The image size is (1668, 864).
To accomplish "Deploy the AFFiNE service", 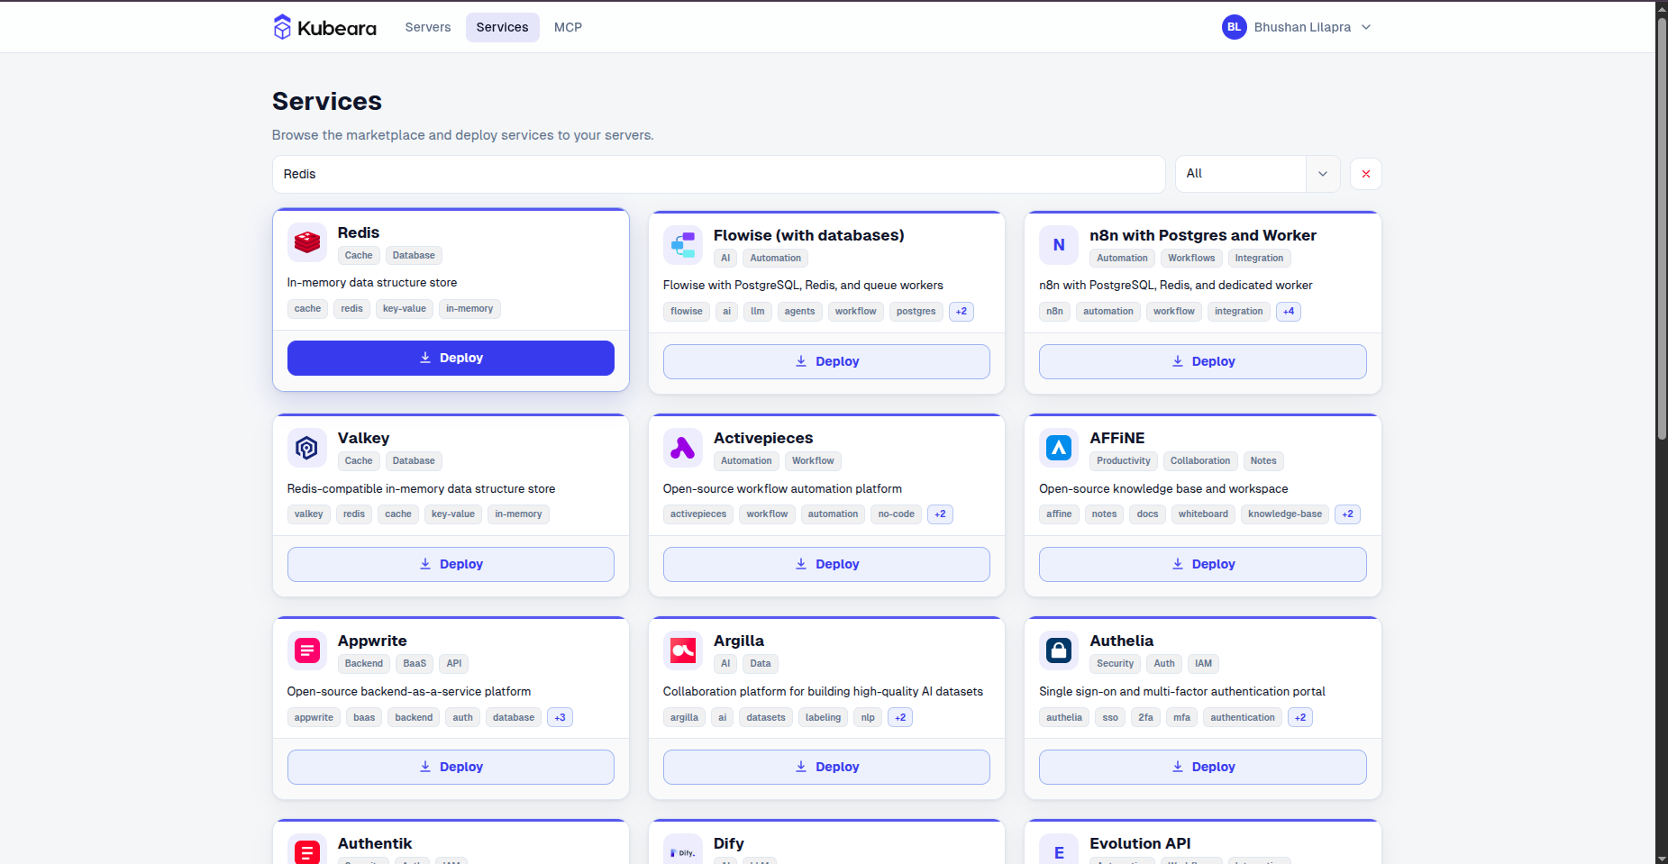I will coord(1202,564).
